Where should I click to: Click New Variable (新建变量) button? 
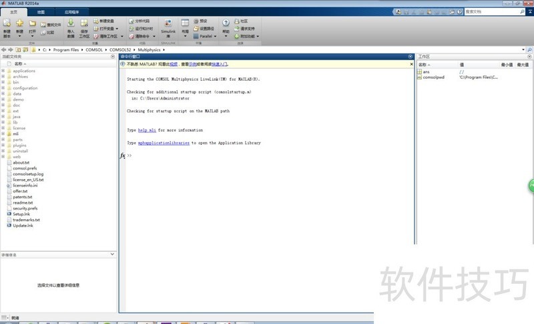coord(104,21)
